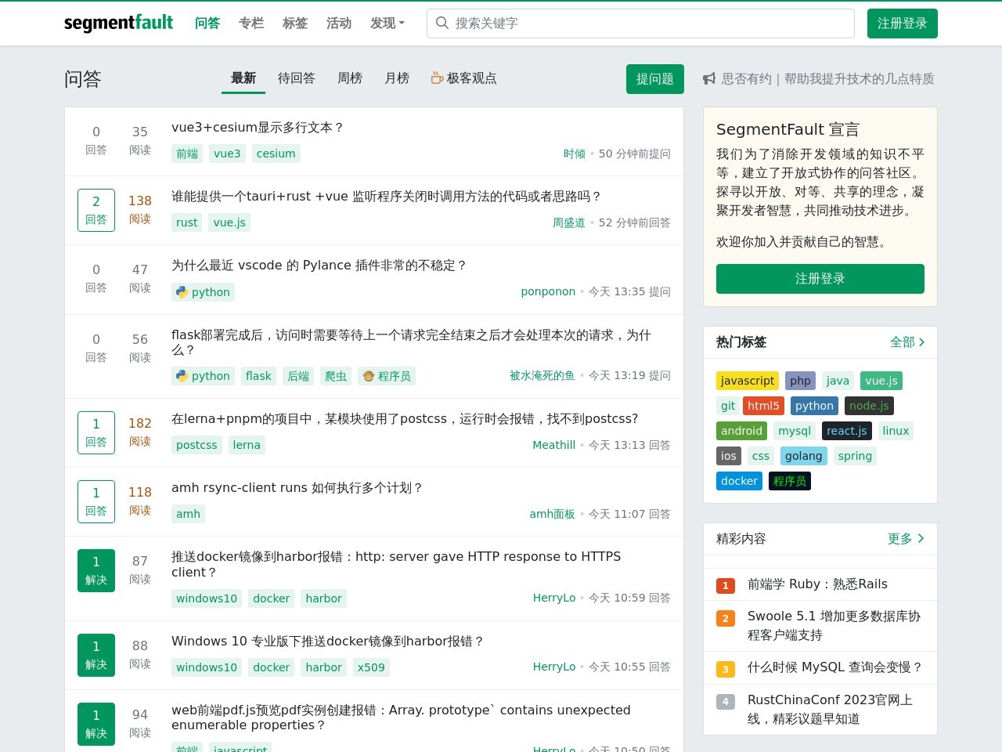Click the 提问题 button
The image size is (1002, 752).
coord(654,78)
